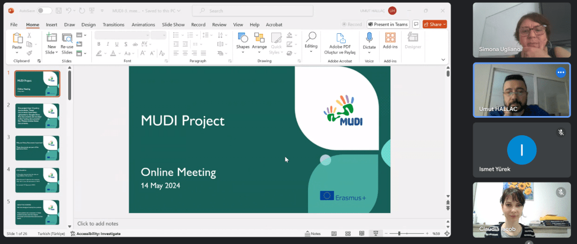
Task: Open the Arrange dropdown menu
Action: [259, 41]
